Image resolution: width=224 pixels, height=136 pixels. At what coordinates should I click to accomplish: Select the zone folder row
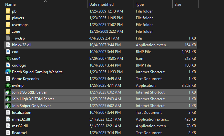click(101, 32)
